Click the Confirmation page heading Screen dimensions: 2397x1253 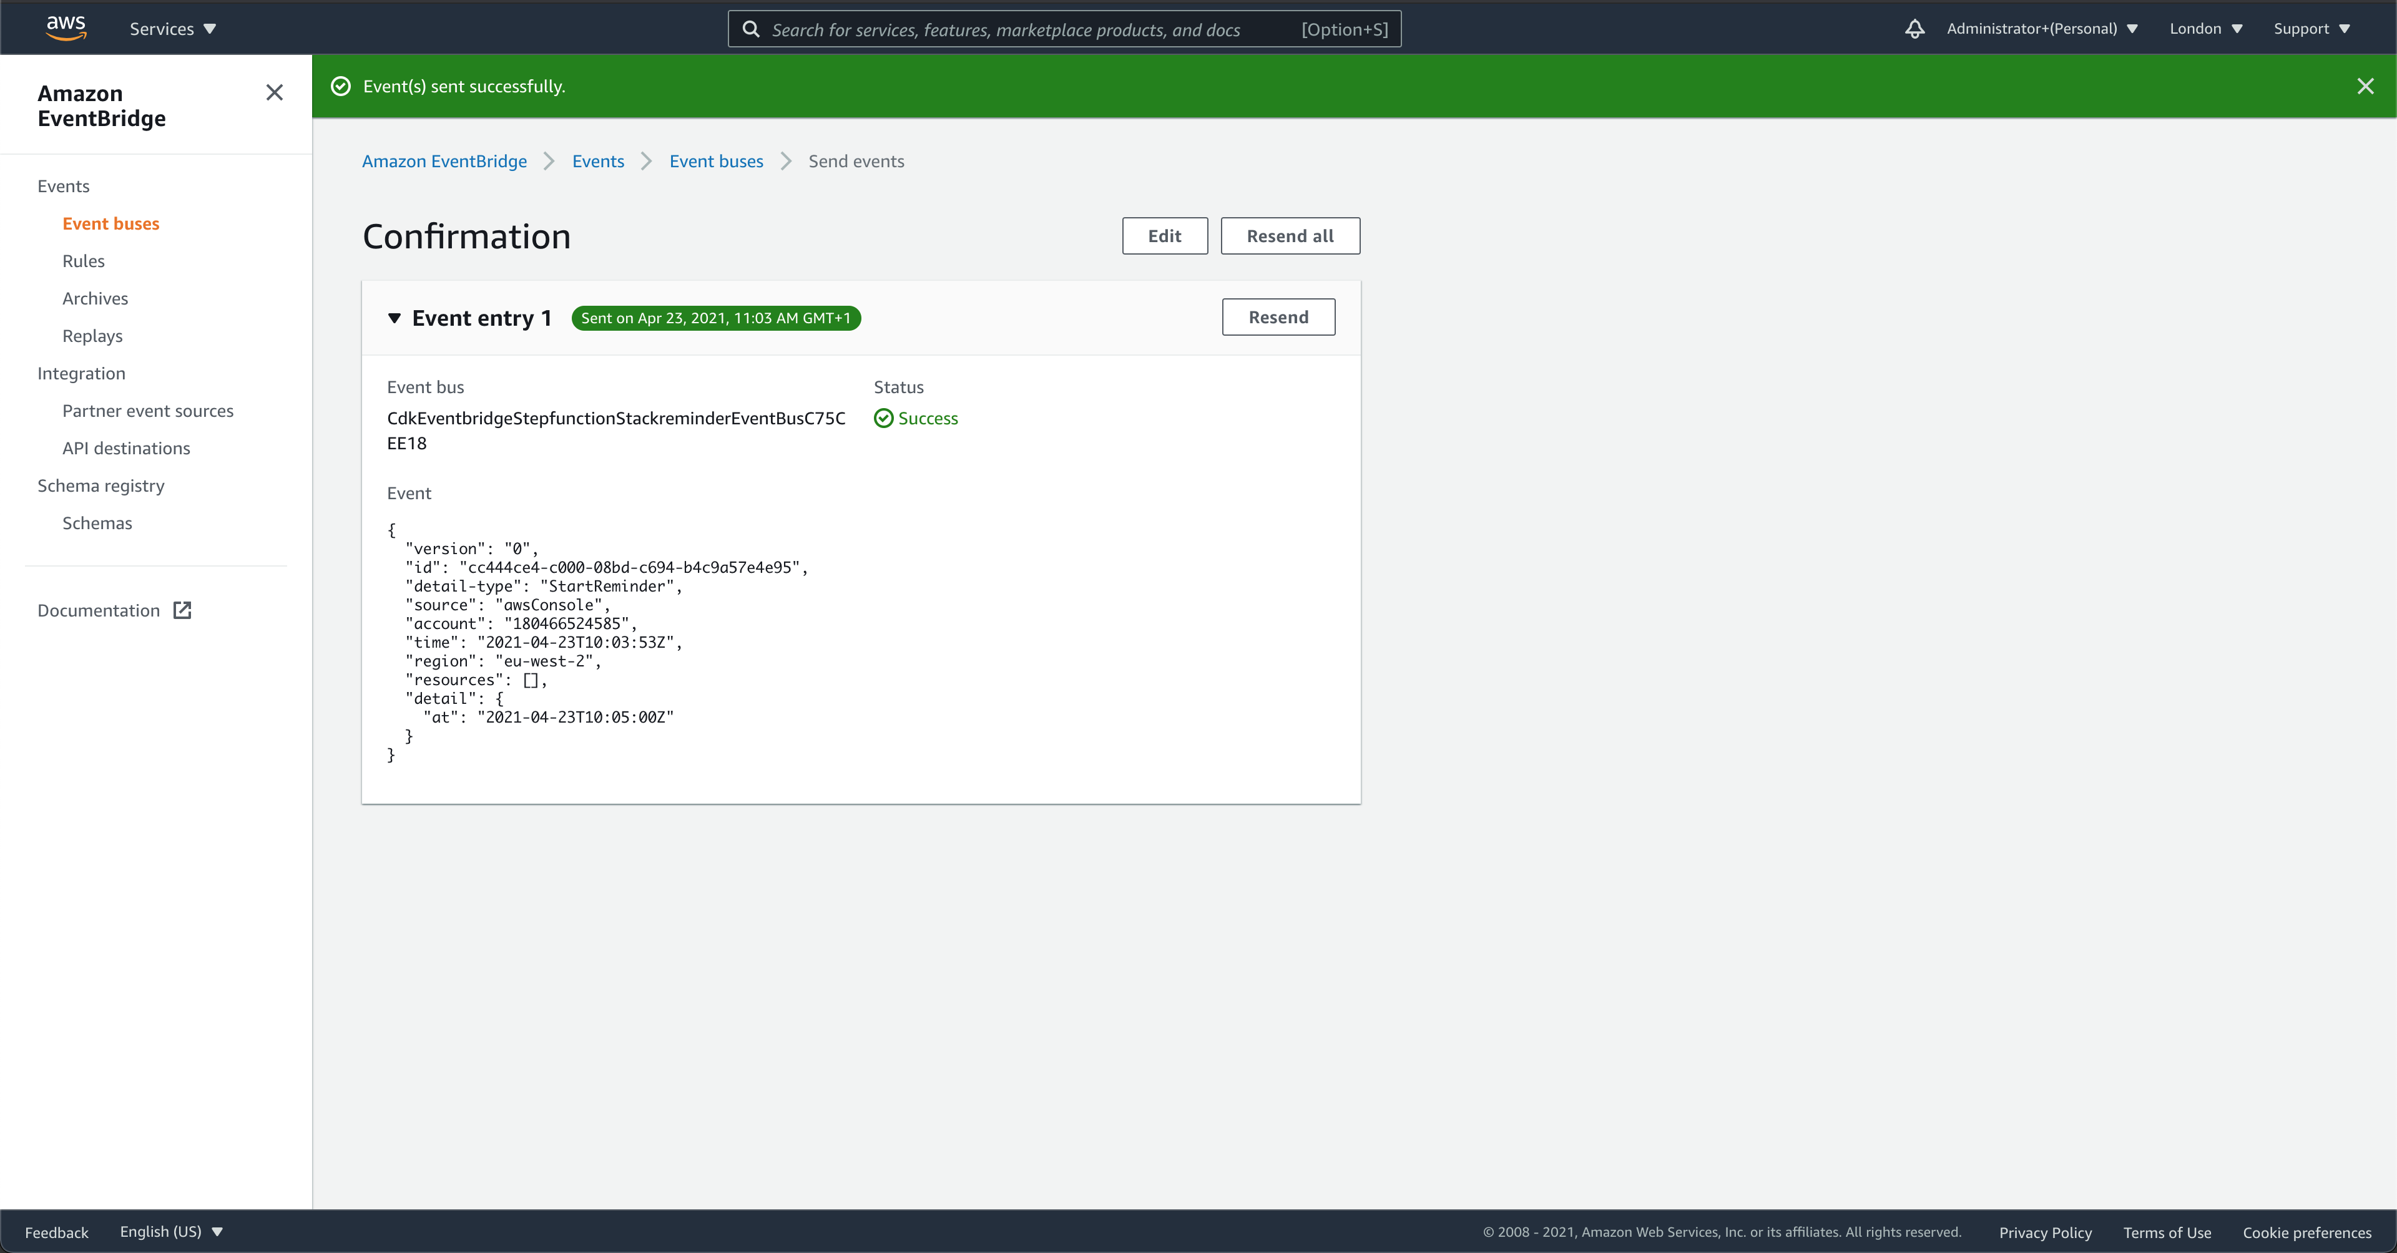click(466, 236)
